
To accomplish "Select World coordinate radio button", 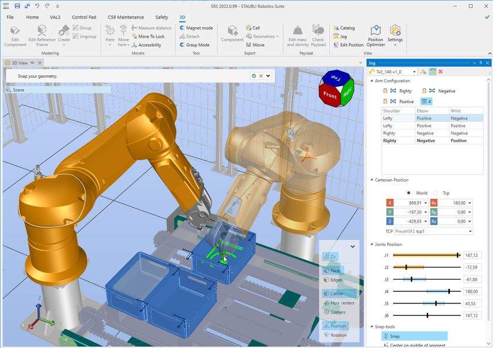I will click(x=408, y=193).
